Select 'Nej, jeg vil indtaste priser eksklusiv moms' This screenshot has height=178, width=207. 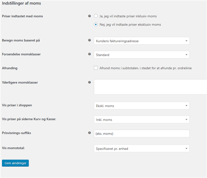click(x=96, y=24)
